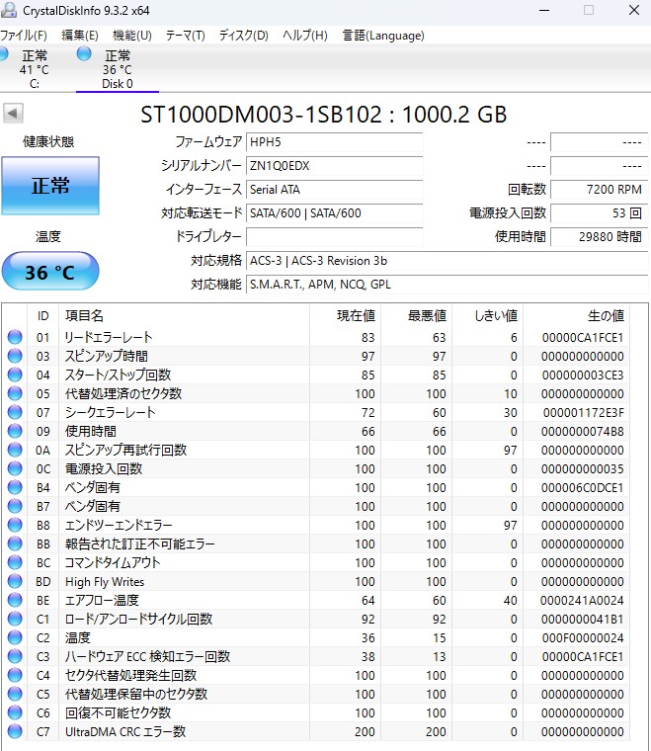
Task: Click status orb for UltraDMA CRC エラー数 row
Action: (x=15, y=731)
